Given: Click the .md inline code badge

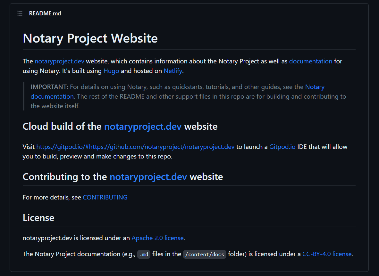Looking at the screenshot, I should coord(144,254).
